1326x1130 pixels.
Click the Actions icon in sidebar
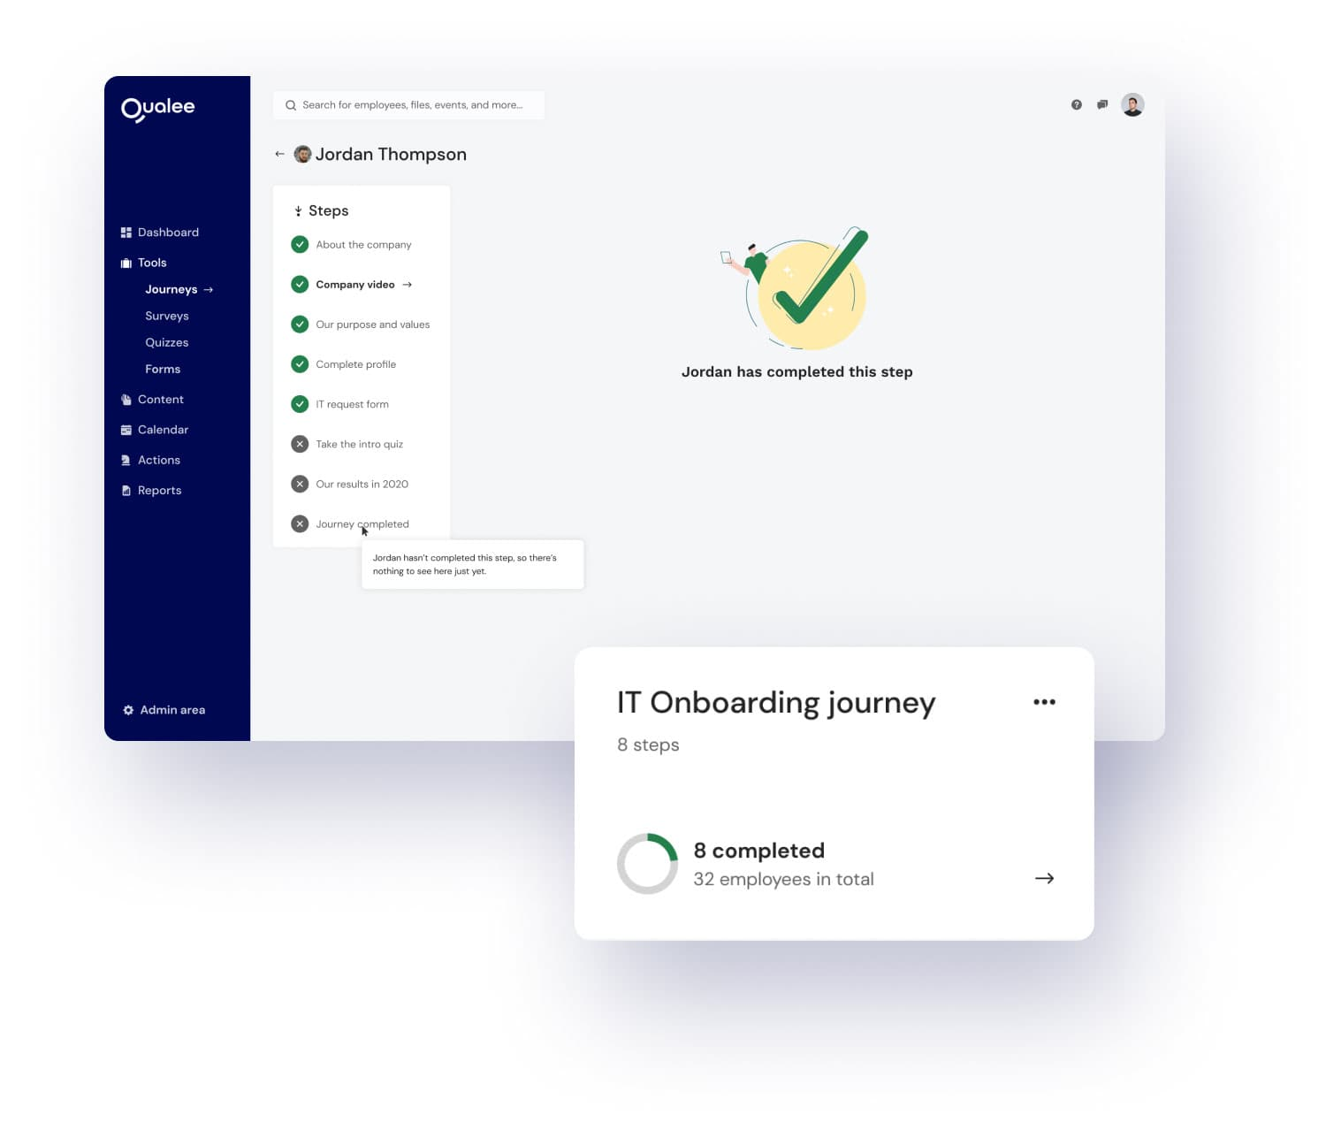[126, 460]
